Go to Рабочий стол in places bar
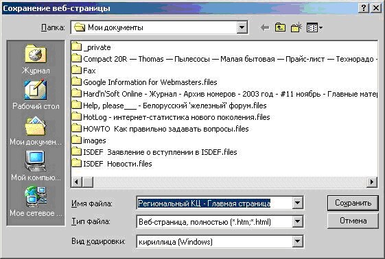This screenshot has height=259, width=385. pyautogui.click(x=36, y=95)
